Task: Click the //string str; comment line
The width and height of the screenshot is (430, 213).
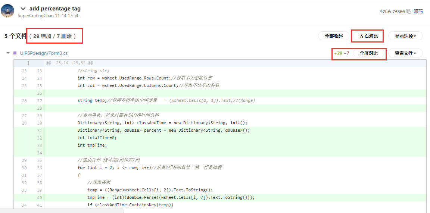Action: coord(93,71)
